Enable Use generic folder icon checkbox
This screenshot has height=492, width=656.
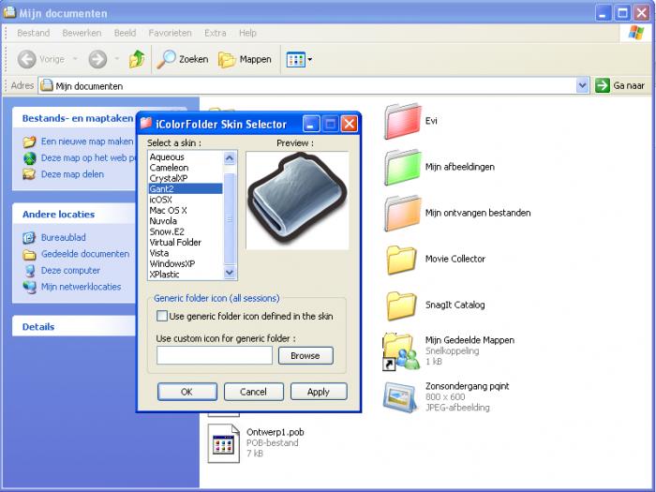[162, 317]
